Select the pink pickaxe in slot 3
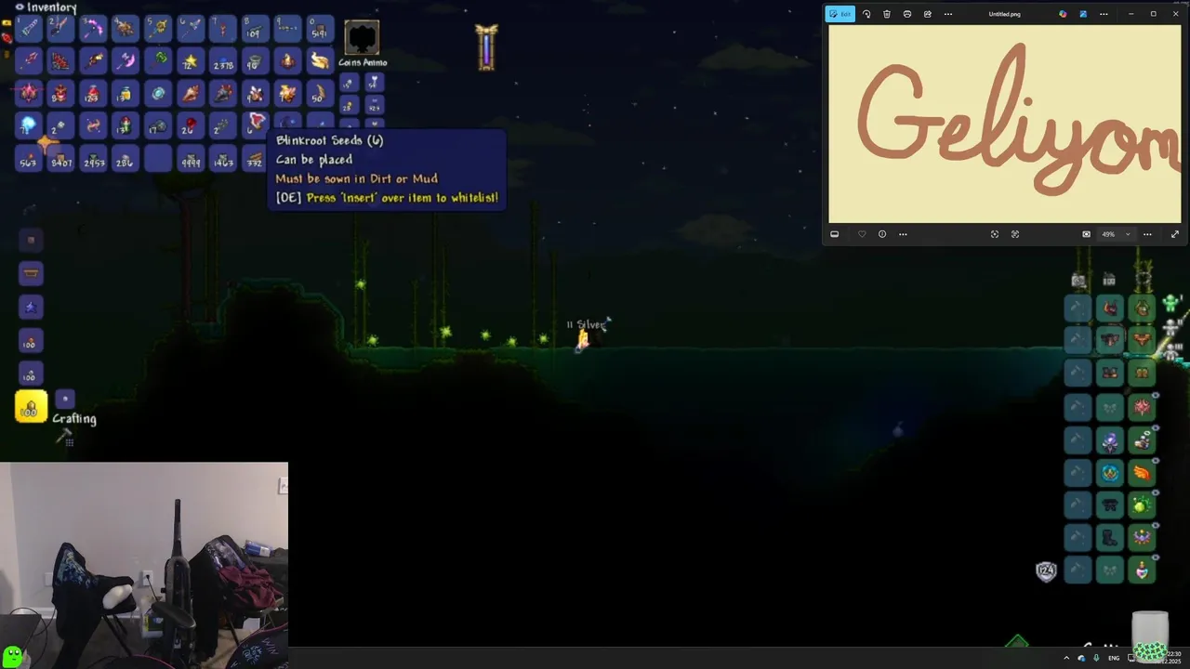Viewport: 1190px width, 669px height. click(94, 30)
